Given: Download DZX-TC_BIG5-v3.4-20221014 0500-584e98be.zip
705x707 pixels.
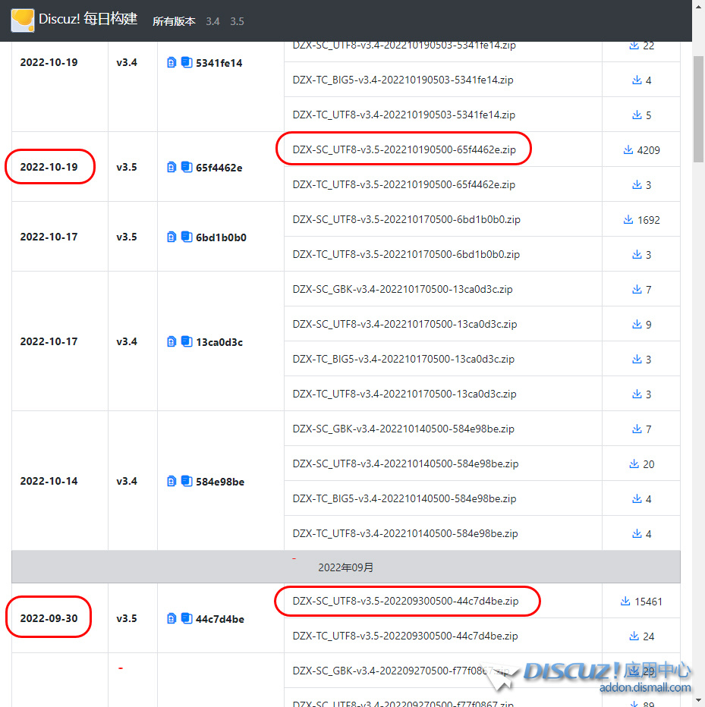Looking at the screenshot, I should point(404,498).
